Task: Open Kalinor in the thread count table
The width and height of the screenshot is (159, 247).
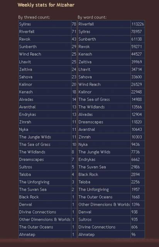Action: (x=25, y=85)
